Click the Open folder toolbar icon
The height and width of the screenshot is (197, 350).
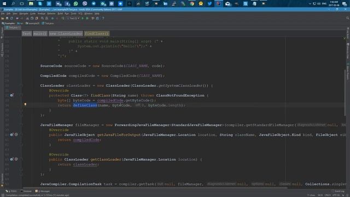pyautogui.click(x=2, y=18)
